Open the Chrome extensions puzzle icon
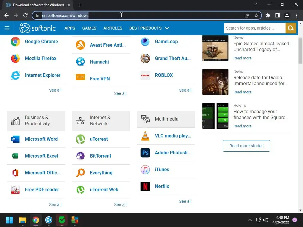 point(268,15)
